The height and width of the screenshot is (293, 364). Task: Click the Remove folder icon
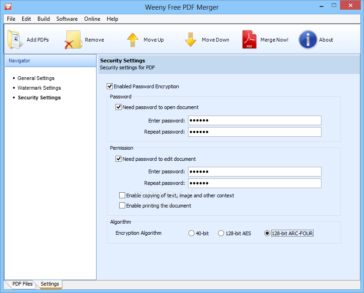coord(73,40)
